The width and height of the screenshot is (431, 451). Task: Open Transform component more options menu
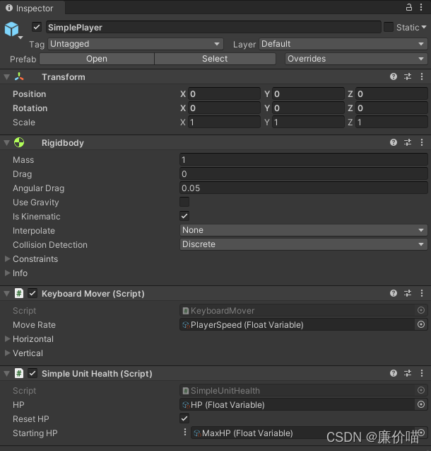tap(422, 76)
